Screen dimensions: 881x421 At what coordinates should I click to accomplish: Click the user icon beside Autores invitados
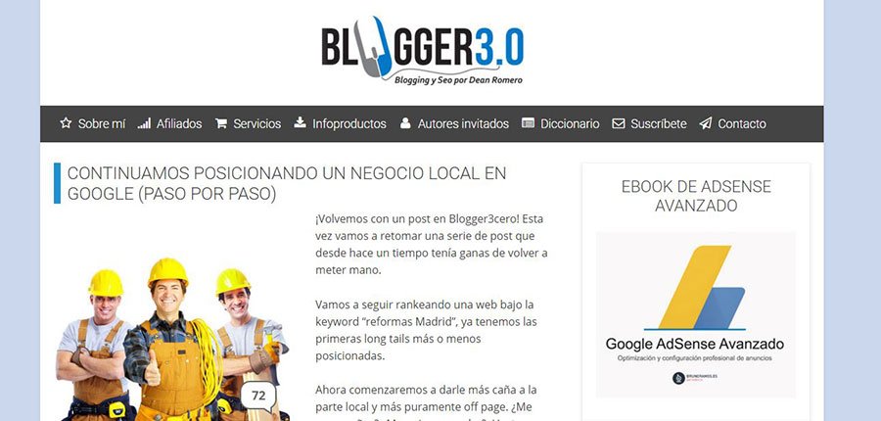pyautogui.click(x=405, y=123)
